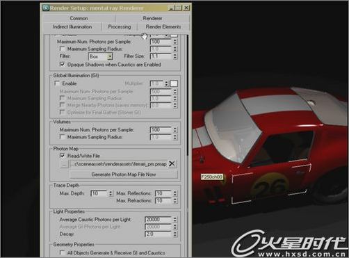Click the Max. Reflections value field
The image size is (349, 258).
163,193
